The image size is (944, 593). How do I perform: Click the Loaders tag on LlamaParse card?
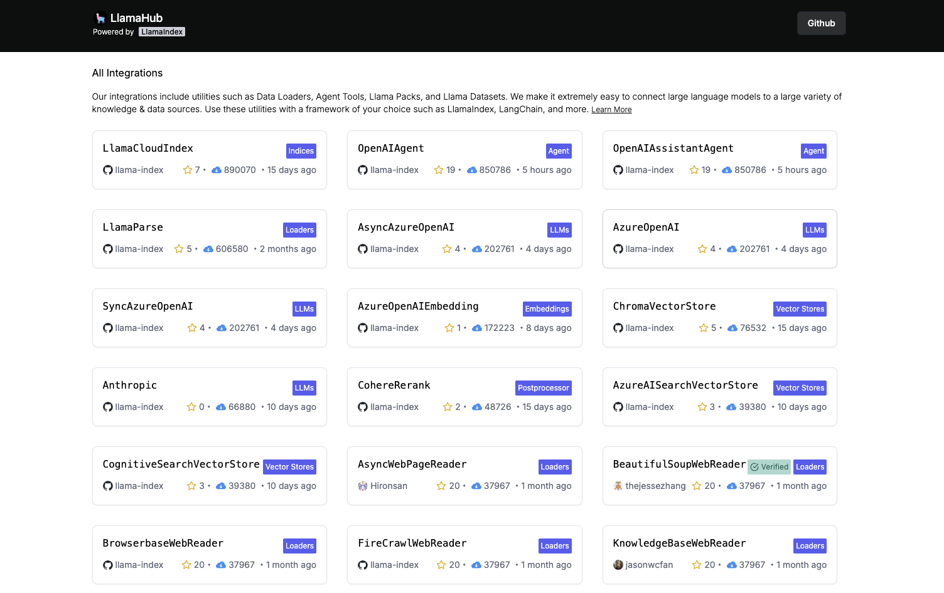point(299,230)
